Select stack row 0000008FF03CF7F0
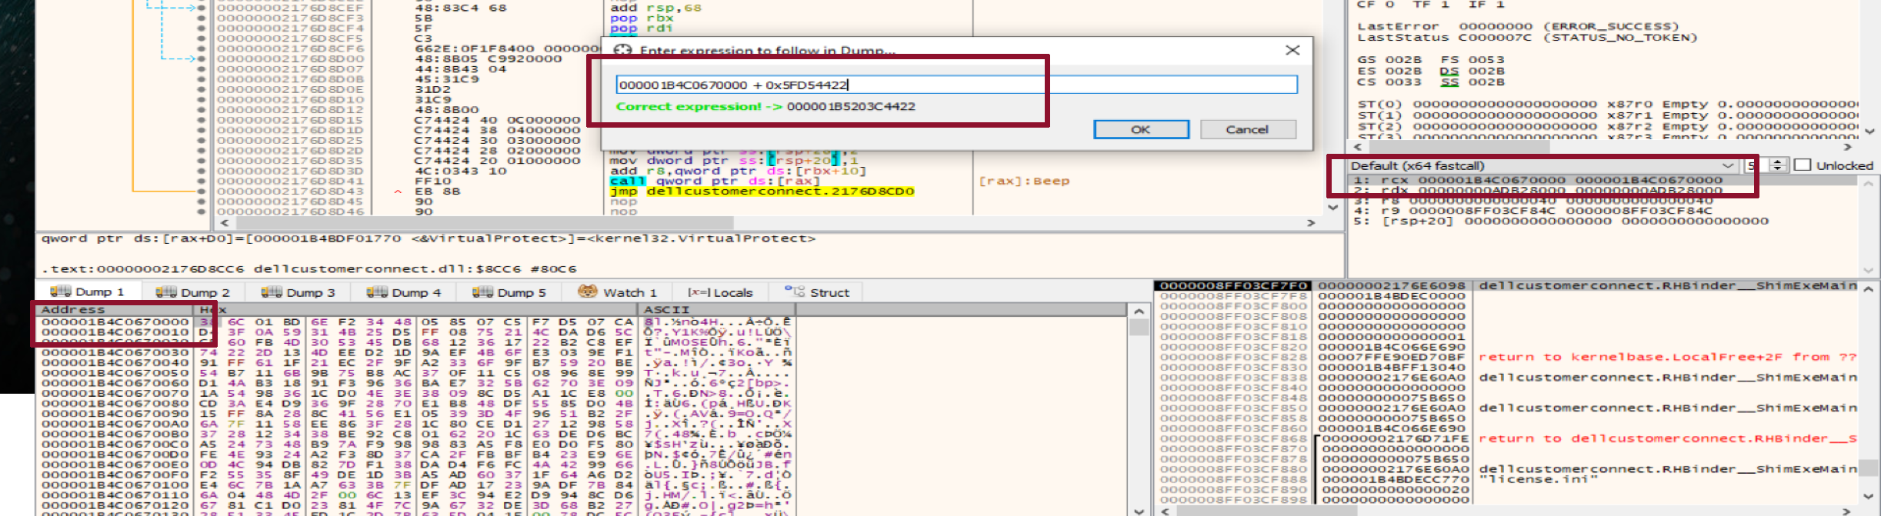The height and width of the screenshot is (516, 1881). pos(1508,285)
